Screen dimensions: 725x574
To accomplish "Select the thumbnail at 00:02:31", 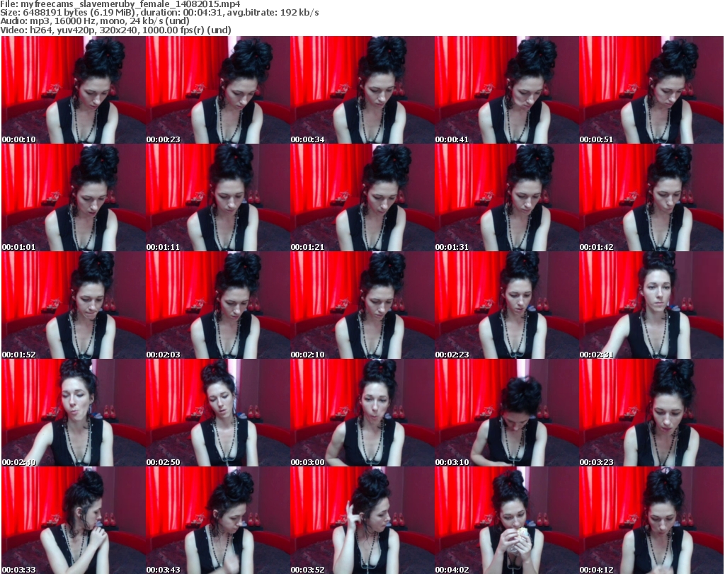I will coord(651,305).
